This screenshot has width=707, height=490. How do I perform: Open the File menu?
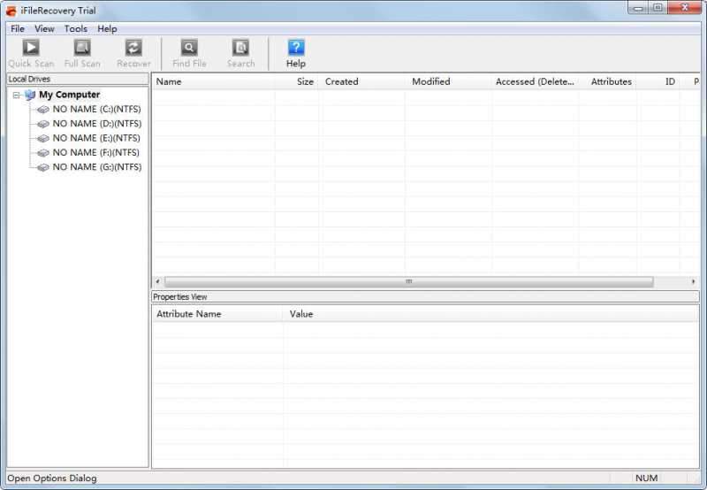18,28
